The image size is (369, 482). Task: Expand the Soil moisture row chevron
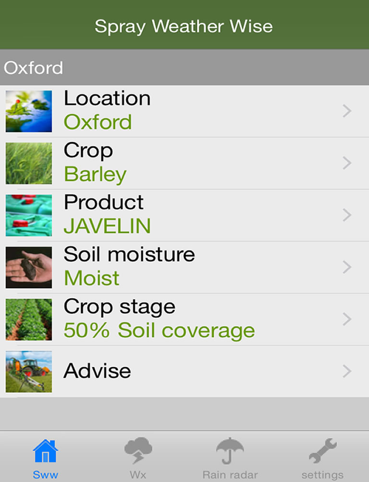347,267
